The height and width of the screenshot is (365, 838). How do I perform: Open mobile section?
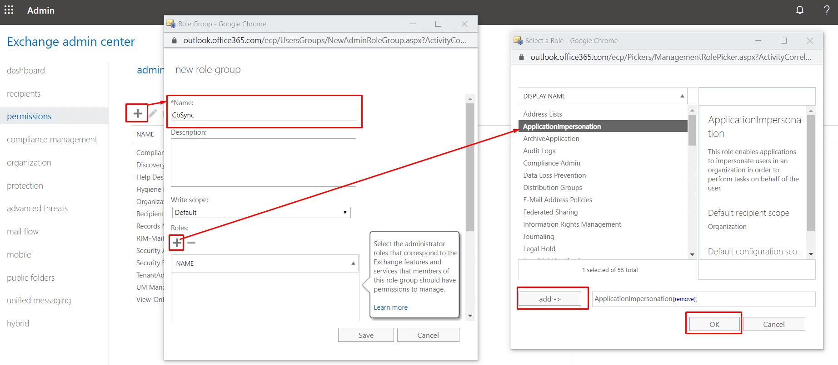pos(19,254)
